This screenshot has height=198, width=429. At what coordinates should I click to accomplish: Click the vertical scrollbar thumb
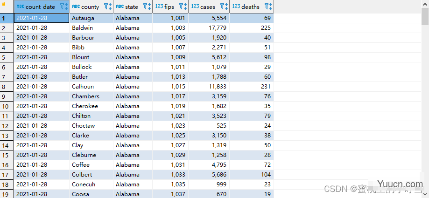pos(425,16)
